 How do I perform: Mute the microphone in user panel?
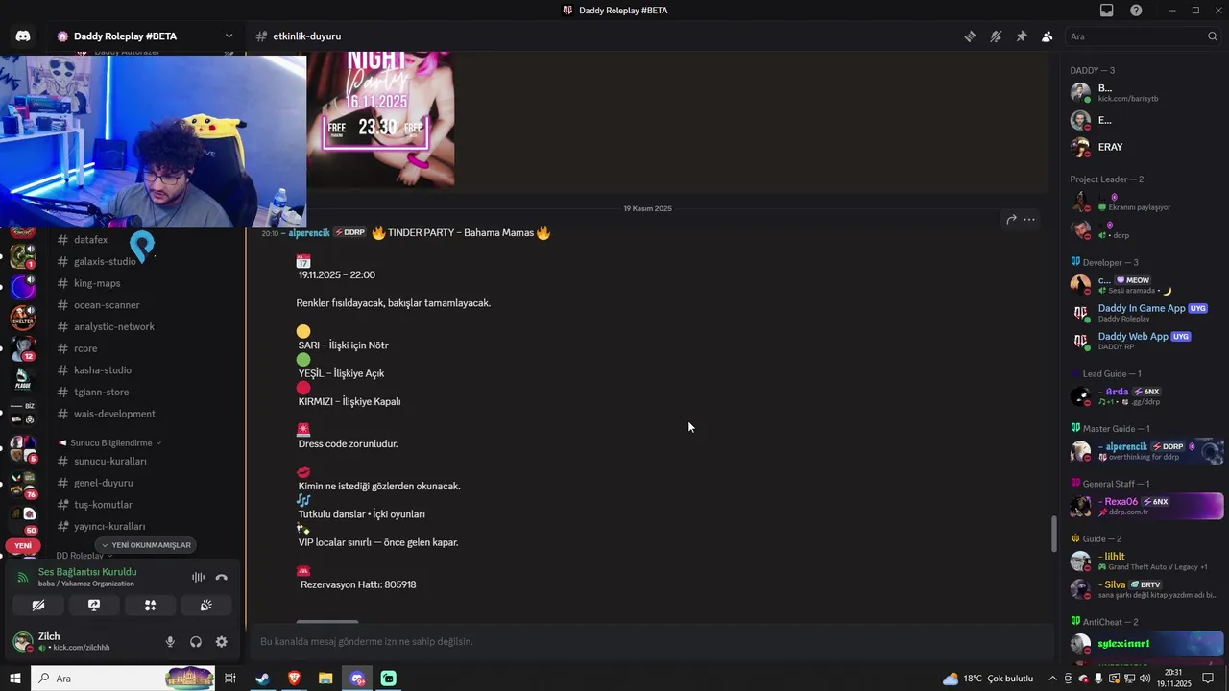click(170, 642)
